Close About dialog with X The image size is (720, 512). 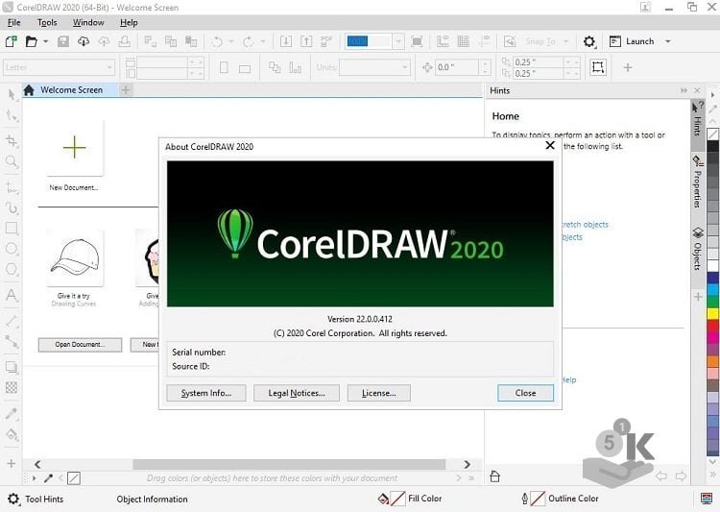tap(550, 146)
